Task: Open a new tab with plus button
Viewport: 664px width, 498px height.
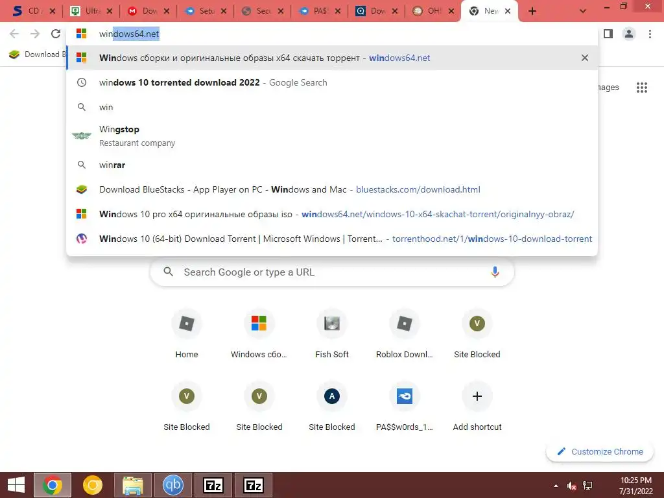Action: 532,11
